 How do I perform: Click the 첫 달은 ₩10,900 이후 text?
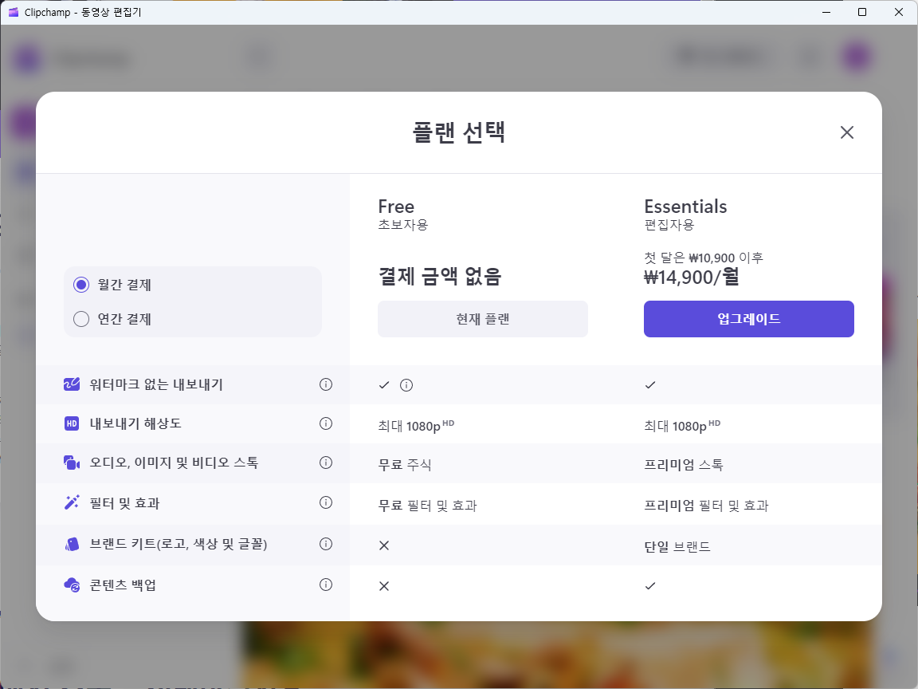pyautogui.click(x=704, y=258)
